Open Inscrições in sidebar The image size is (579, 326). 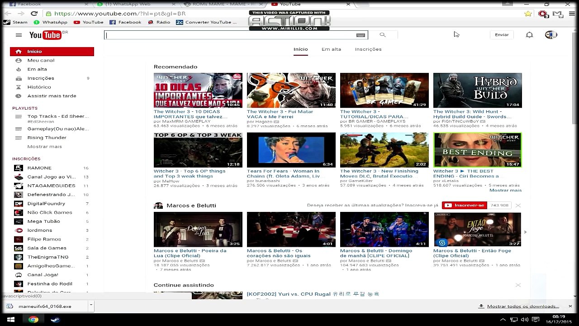click(52, 78)
